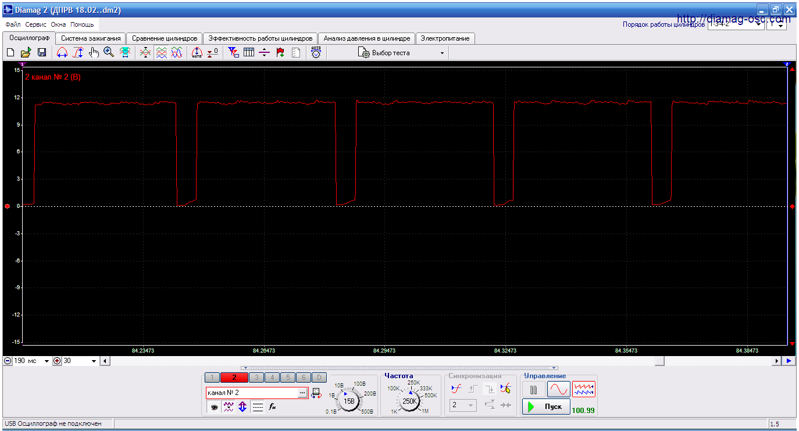
Task: Open the Окна menu
Action: click(x=58, y=25)
